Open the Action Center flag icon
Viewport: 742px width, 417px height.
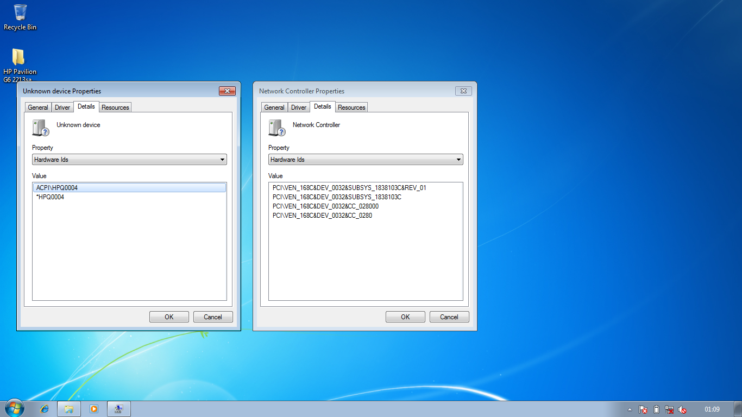click(643, 409)
